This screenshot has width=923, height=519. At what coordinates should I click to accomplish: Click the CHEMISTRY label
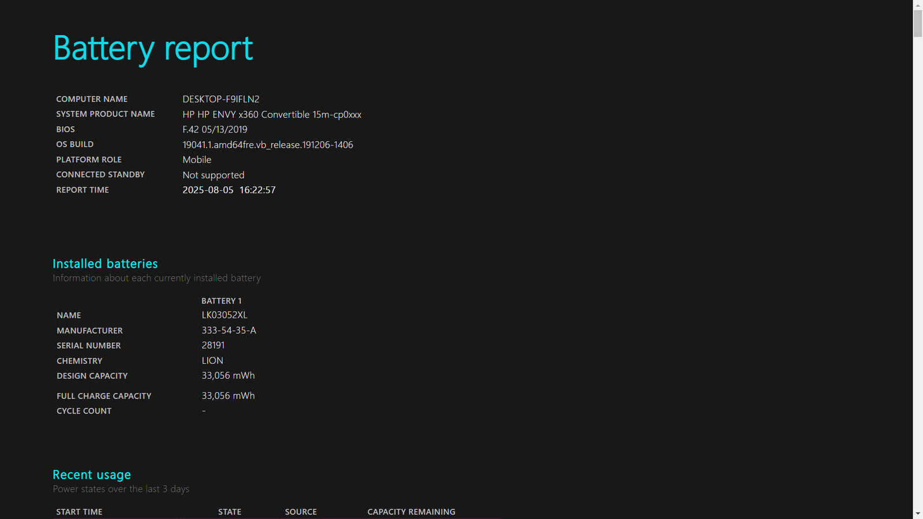[x=80, y=361]
